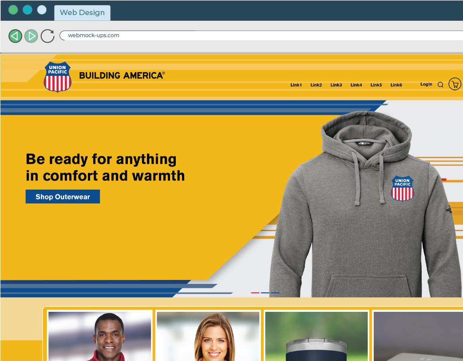This screenshot has height=361, width=463.
Task: Select the Web Design browser tab
Action: [83, 13]
